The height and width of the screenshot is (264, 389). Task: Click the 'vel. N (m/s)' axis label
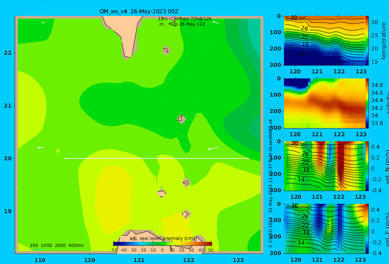[x=387, y=167]
